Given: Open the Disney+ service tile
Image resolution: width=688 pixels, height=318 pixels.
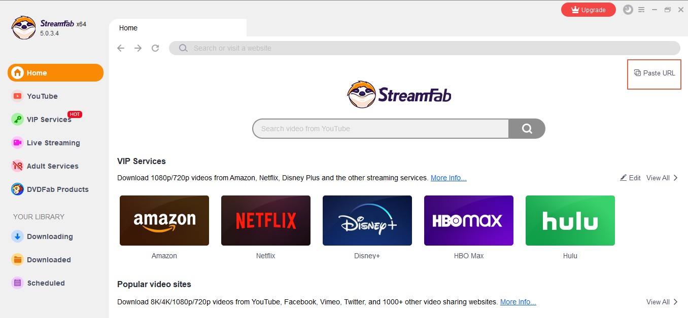Looking at the screenshot, I should pyautogui.click(x=367, y=220).
